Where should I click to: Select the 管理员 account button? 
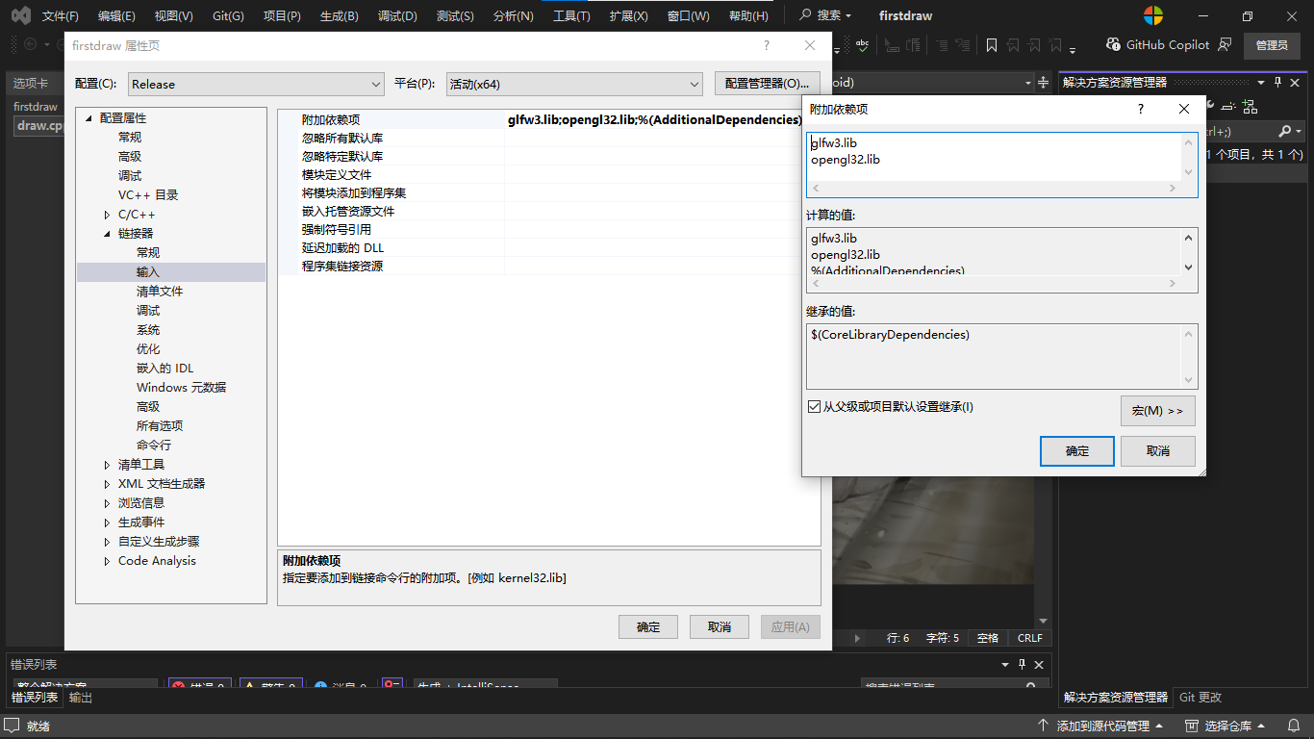point(1272,45)
